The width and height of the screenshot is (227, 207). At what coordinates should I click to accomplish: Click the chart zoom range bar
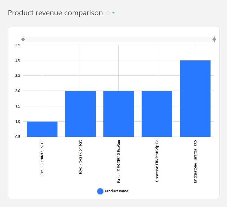(119, 39)
